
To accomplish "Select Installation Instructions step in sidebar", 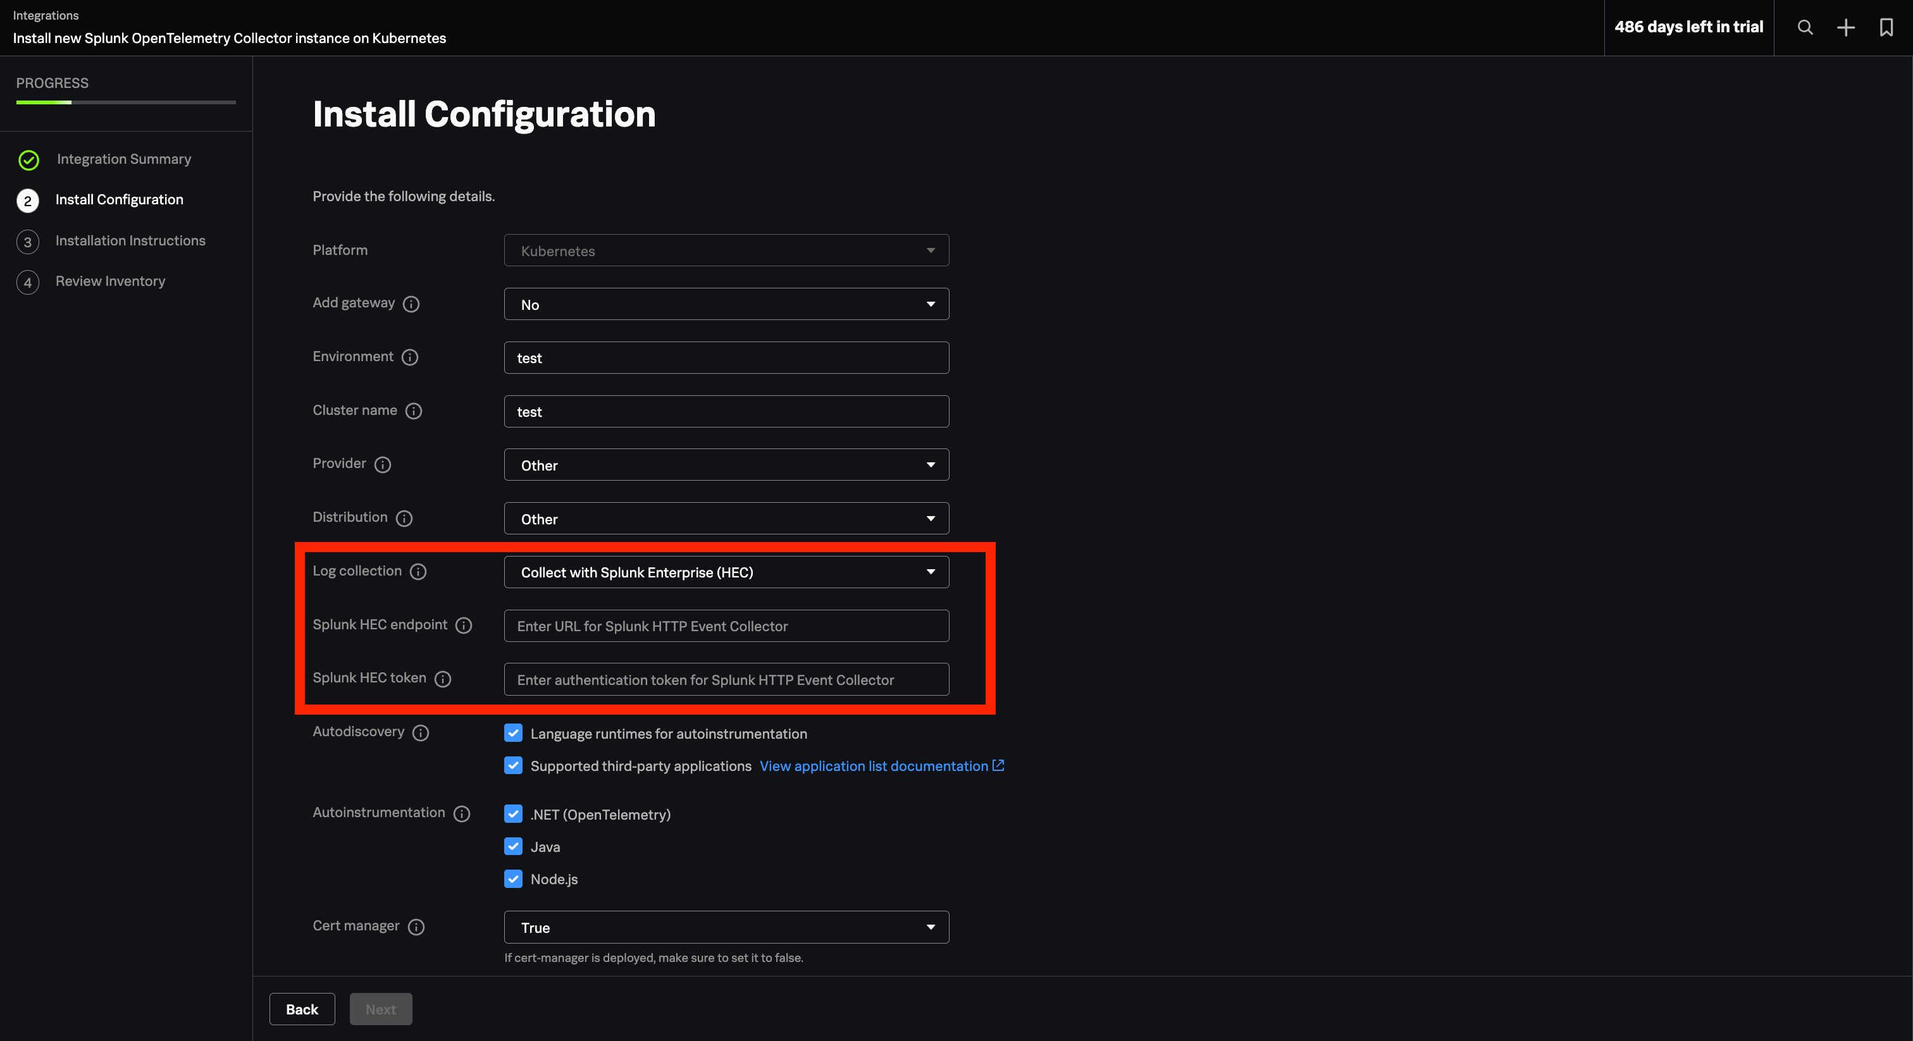I will 130,240.
